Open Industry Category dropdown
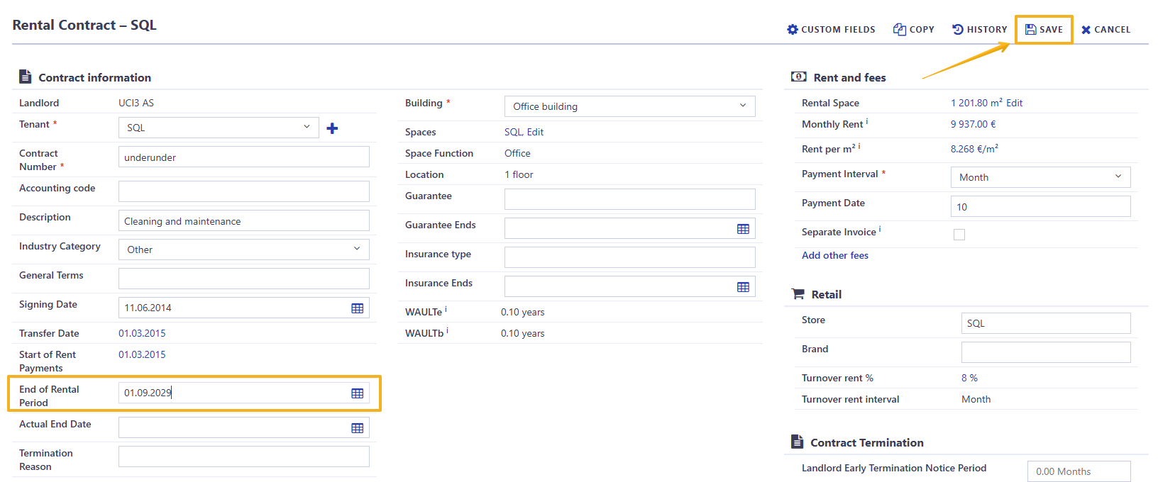 (x=244, y=250)
